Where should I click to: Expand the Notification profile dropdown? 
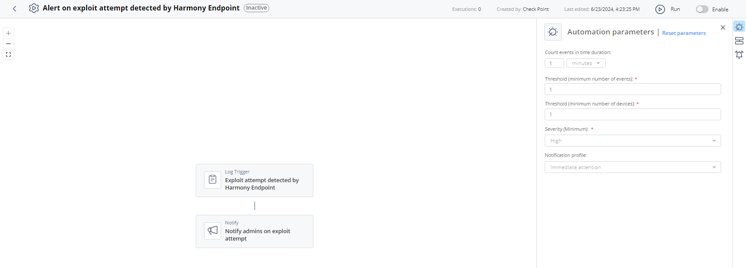coord(633,167)
